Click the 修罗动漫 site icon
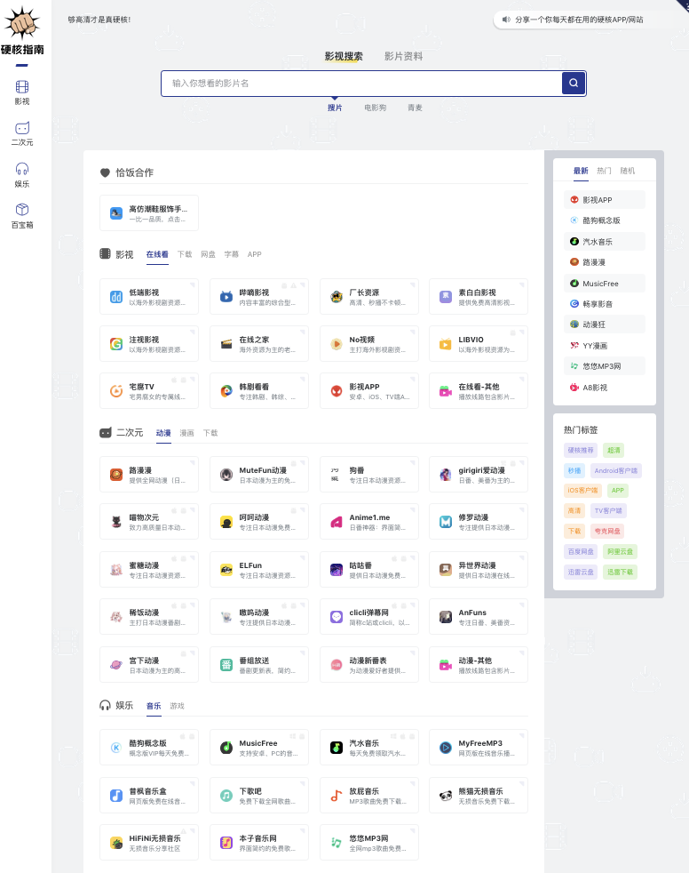Viewport: 689px width, 873px height. click(446, 522)
